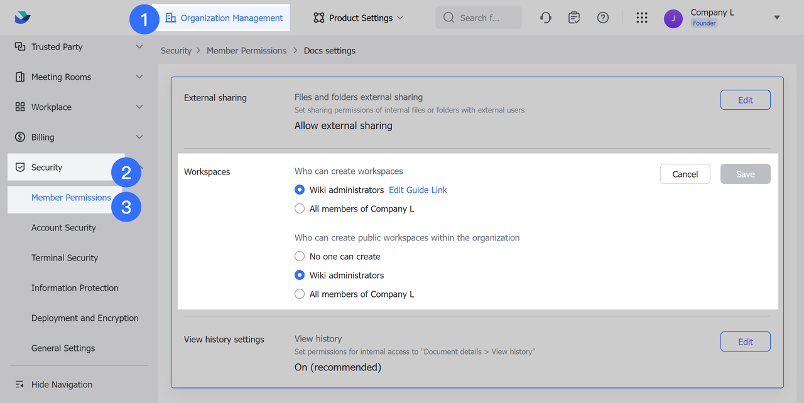Select All members of Company L for workspaces

[300, 208]
